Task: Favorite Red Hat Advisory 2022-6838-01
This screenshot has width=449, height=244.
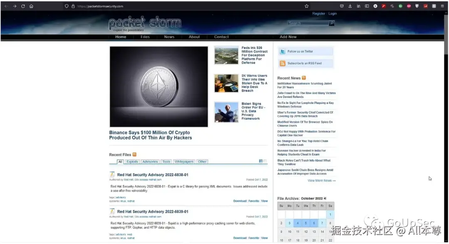Action: (x=254, y=201)
